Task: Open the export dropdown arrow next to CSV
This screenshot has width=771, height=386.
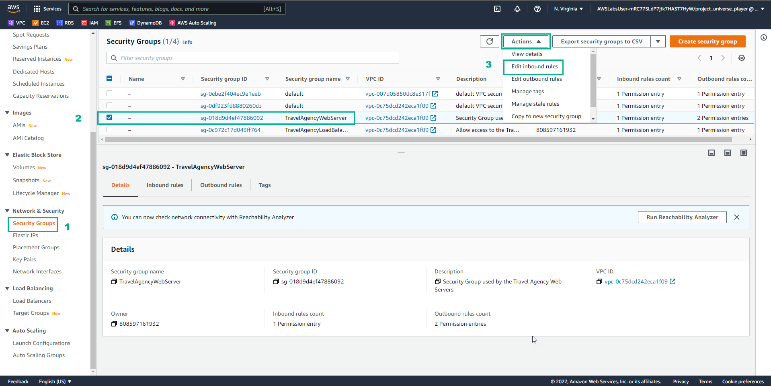Action: (x=658, y=41)
